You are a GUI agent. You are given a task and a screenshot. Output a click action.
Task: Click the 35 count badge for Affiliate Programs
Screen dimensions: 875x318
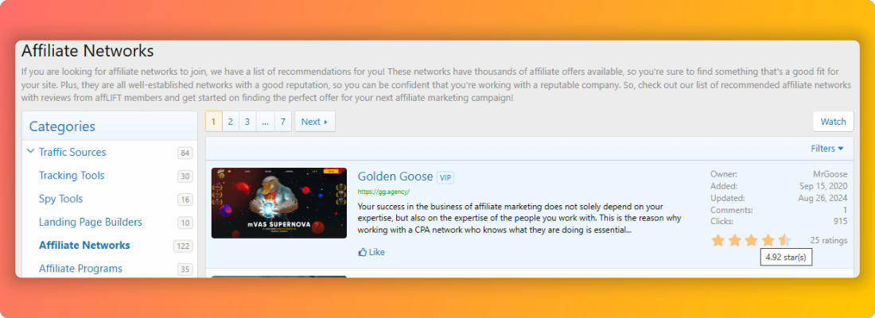185,270
